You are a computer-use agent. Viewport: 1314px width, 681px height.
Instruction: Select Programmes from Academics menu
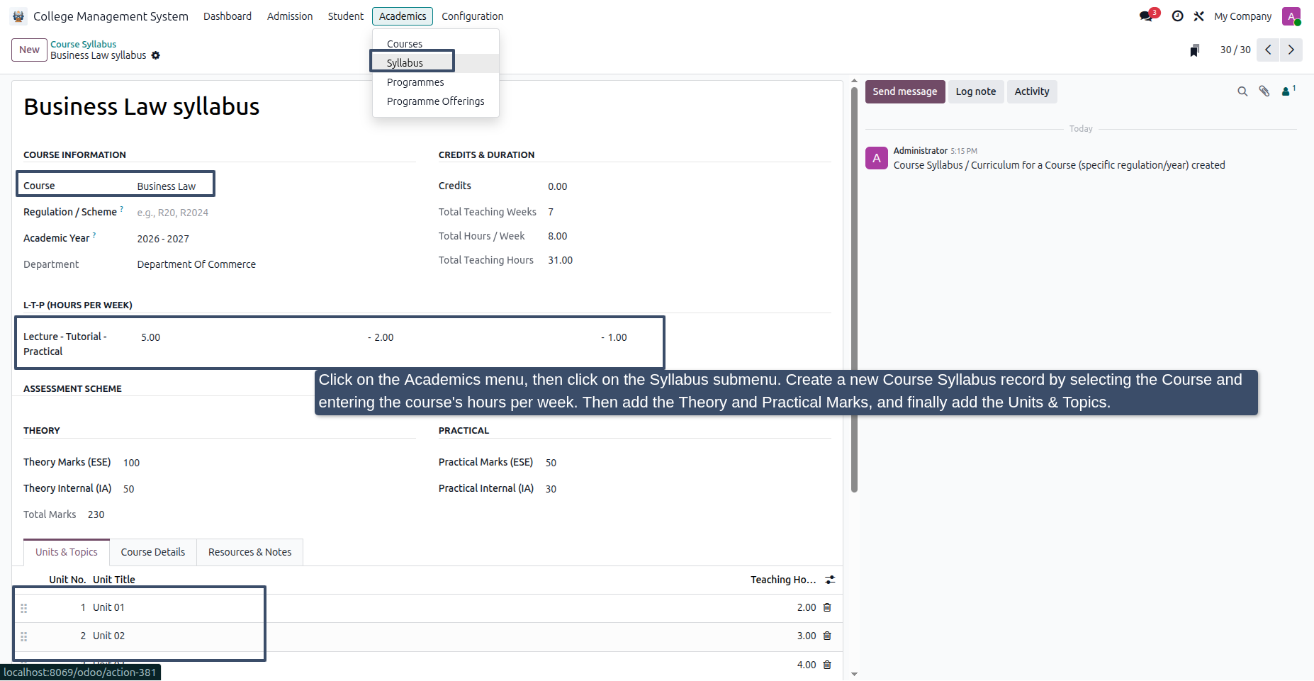click(x=415, y=82)
